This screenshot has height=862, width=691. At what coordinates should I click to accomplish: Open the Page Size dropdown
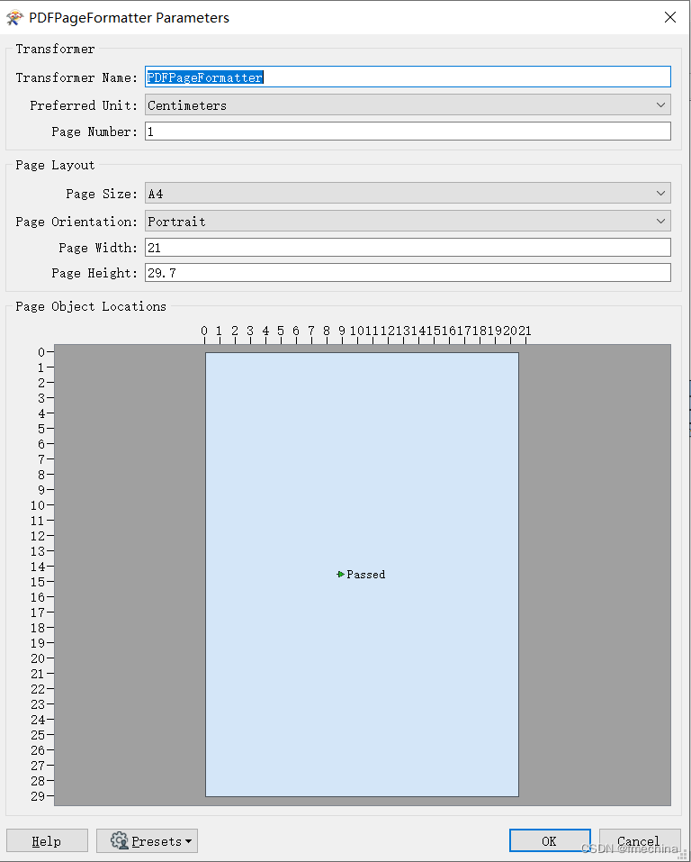click(x=408, y=193)
